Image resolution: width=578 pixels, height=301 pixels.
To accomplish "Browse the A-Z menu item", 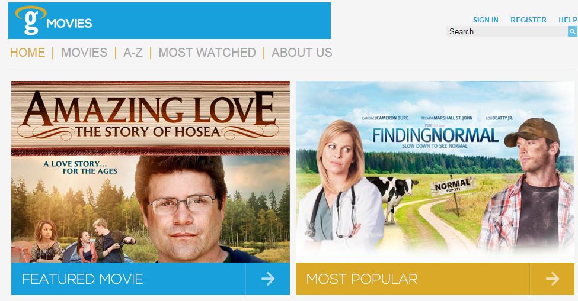I will (133, 53).
